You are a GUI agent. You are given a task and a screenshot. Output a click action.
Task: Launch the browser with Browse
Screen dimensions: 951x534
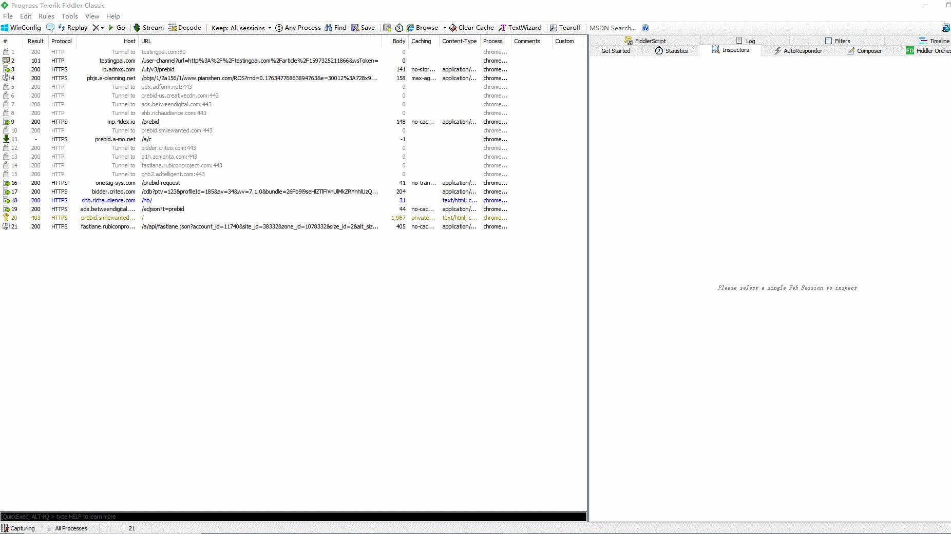[x=423, y=28]
